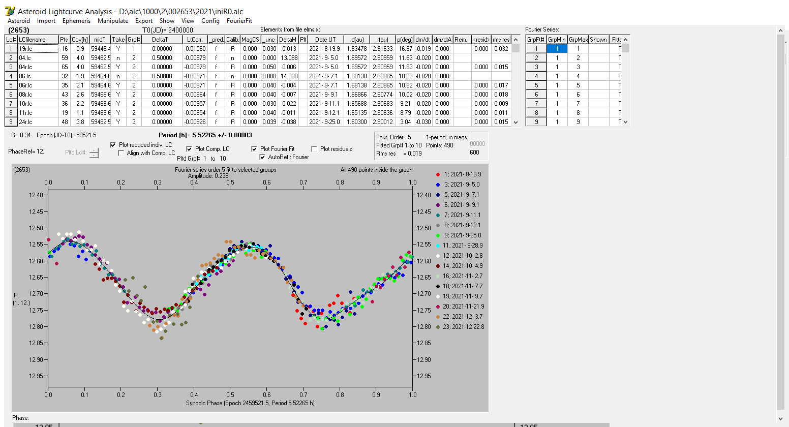This screenshot has width=789, height=427.
Task: Click blue legend dot for 3; 2021-9-5.0
Action: (438, 185)
